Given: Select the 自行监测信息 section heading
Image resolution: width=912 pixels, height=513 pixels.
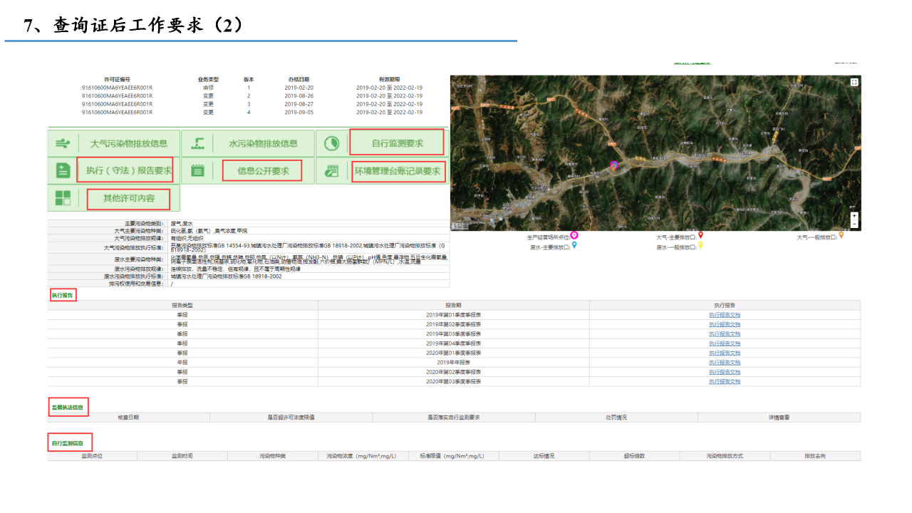Looking at the screenshot, I should (x=70, y=443).
